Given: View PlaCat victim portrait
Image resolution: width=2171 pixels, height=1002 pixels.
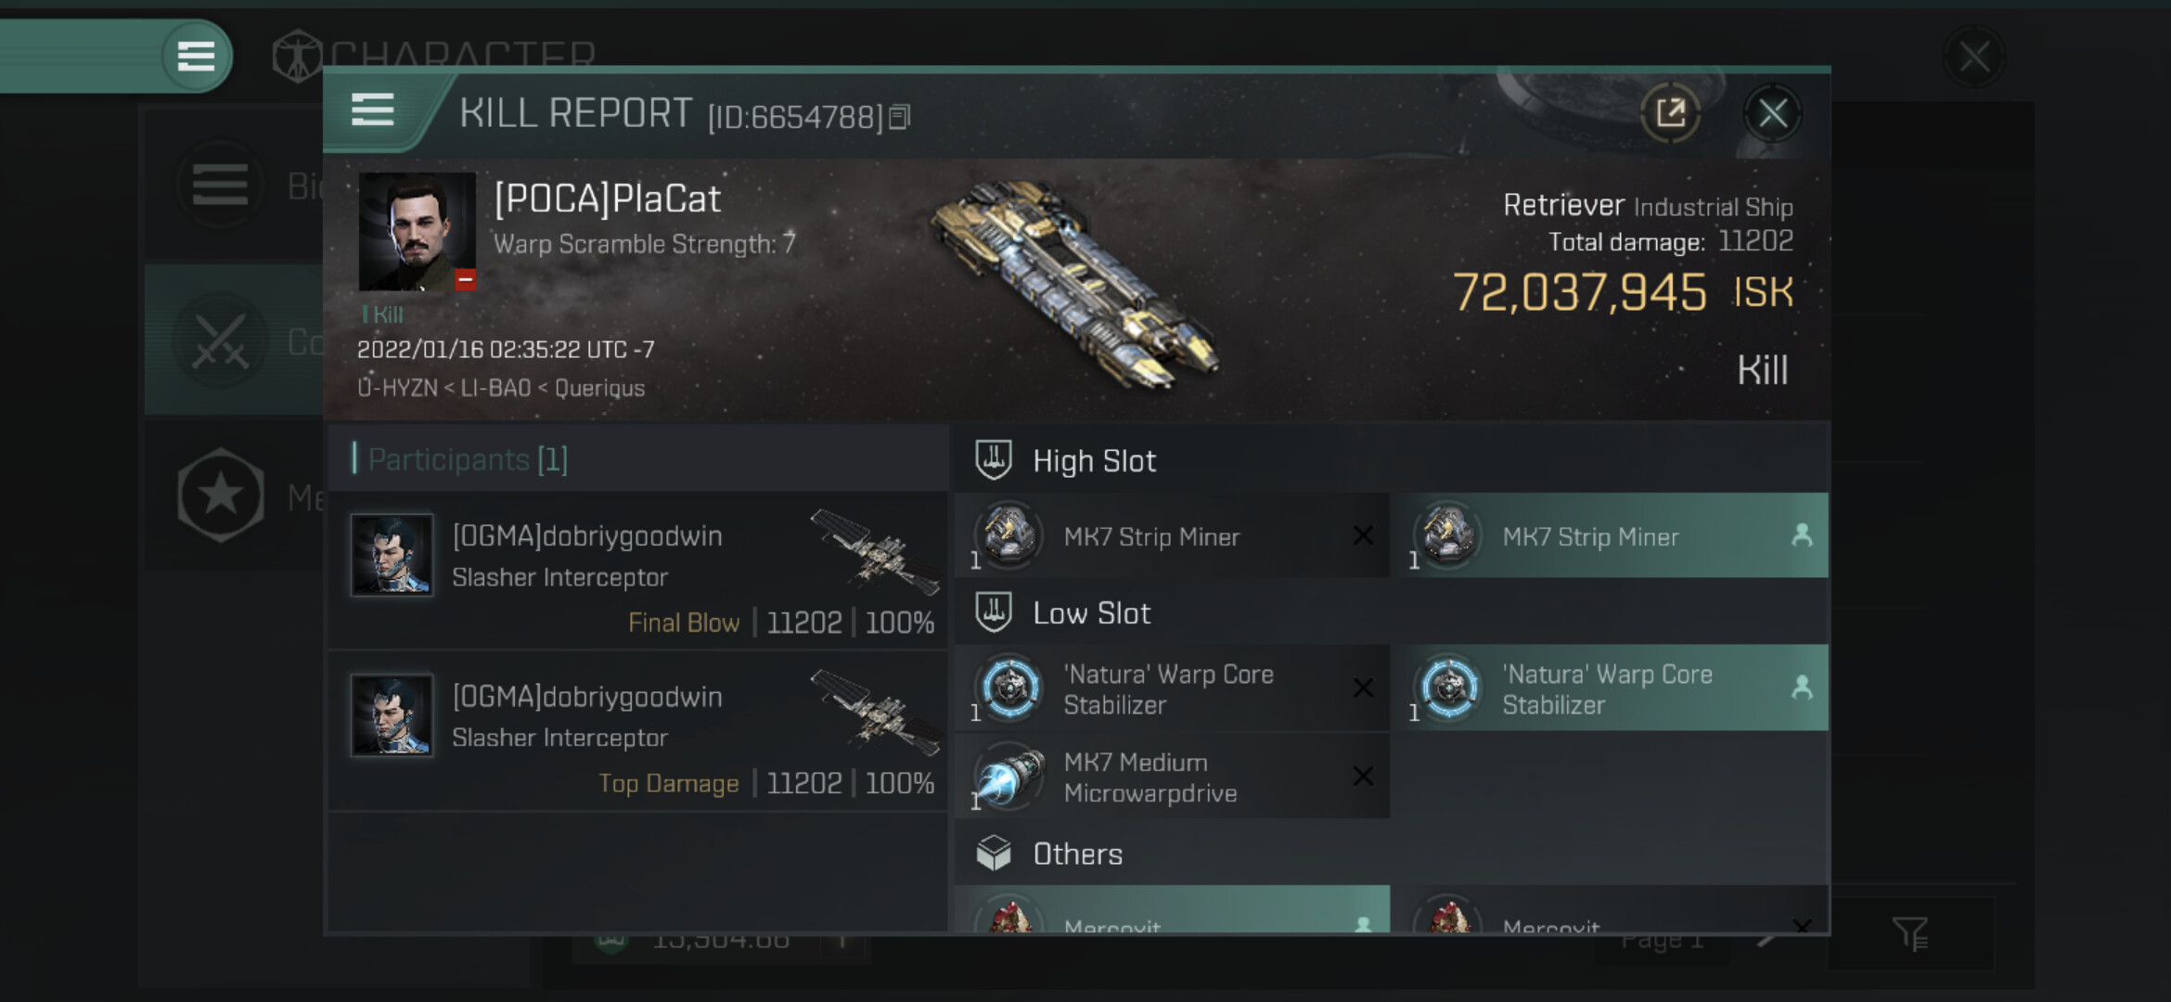Looking at the screenshot, I should (417, 231).
